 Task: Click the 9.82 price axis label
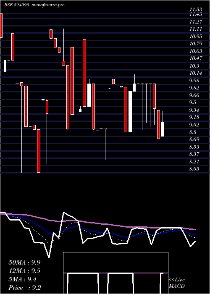pyautogui.click(x=194, y=88)
